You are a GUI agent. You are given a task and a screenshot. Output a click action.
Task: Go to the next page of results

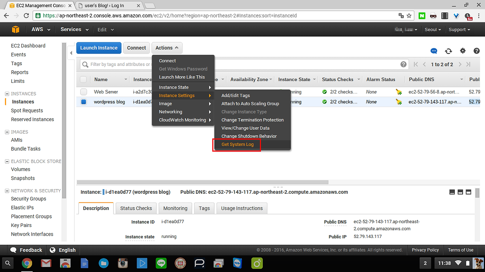(460, 64)
